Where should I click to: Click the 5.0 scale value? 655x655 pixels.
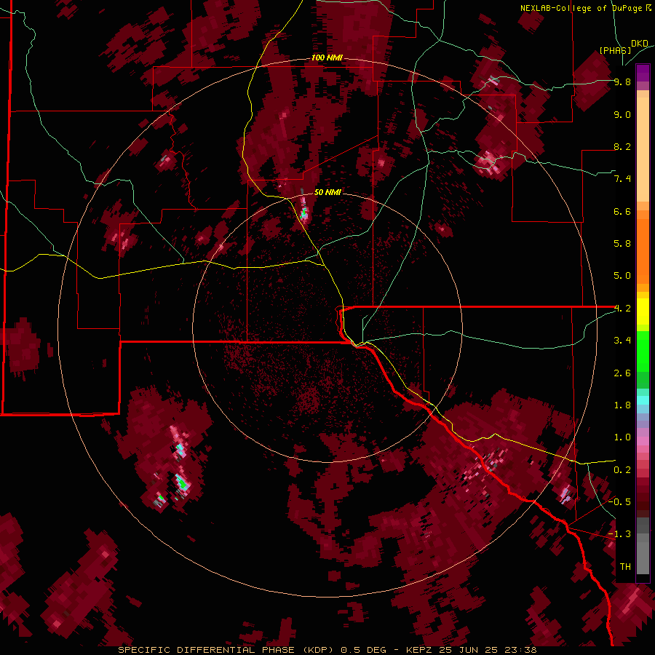coord(622,276)
